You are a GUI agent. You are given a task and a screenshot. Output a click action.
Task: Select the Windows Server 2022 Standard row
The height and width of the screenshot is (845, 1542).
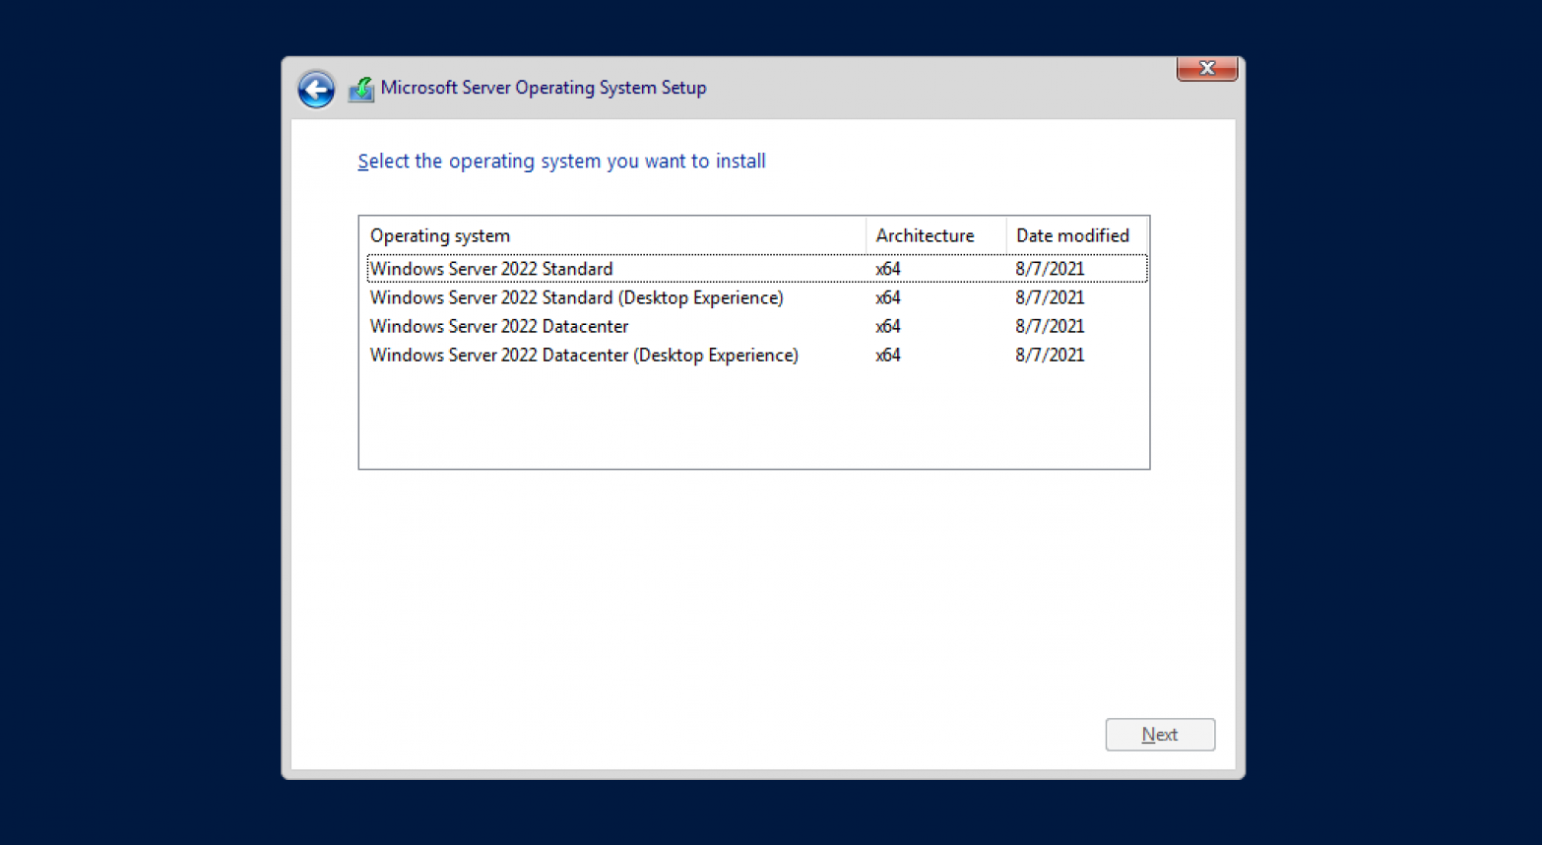[756, 269]
